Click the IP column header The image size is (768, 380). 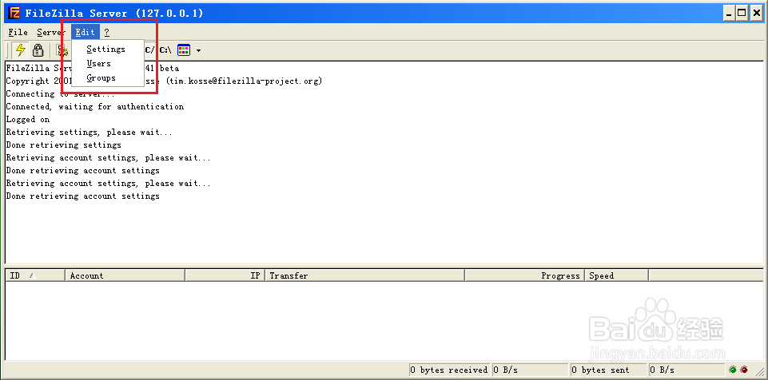(x=225, y=276)
